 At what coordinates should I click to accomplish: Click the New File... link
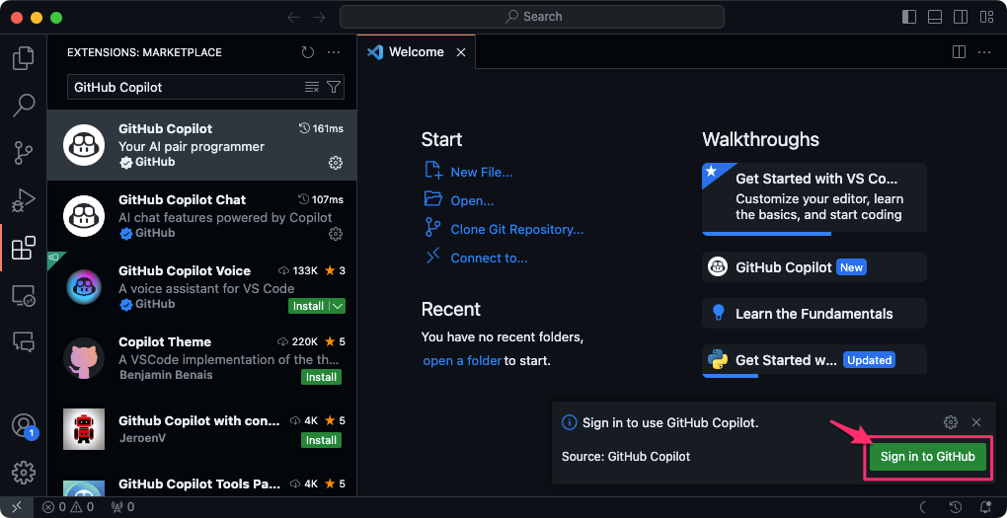pos(482,173)
